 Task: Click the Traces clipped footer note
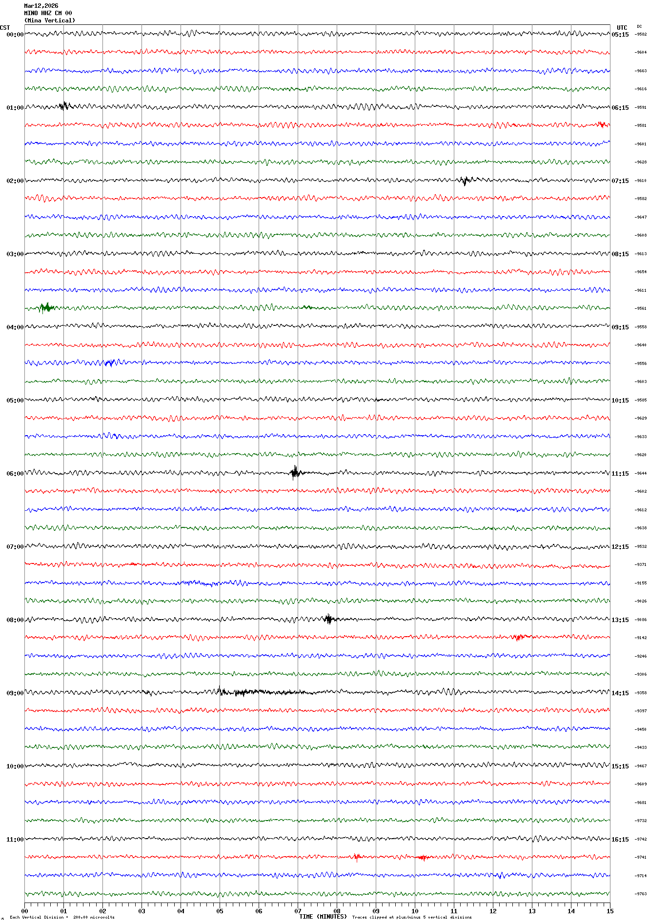(x=412, y=917)
